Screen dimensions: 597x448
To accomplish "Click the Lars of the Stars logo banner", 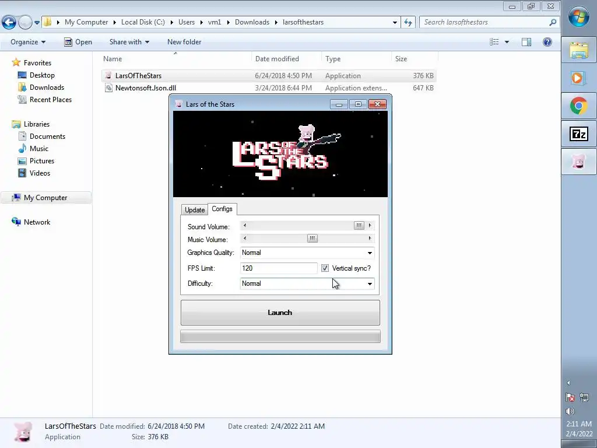I will [280, 154].
